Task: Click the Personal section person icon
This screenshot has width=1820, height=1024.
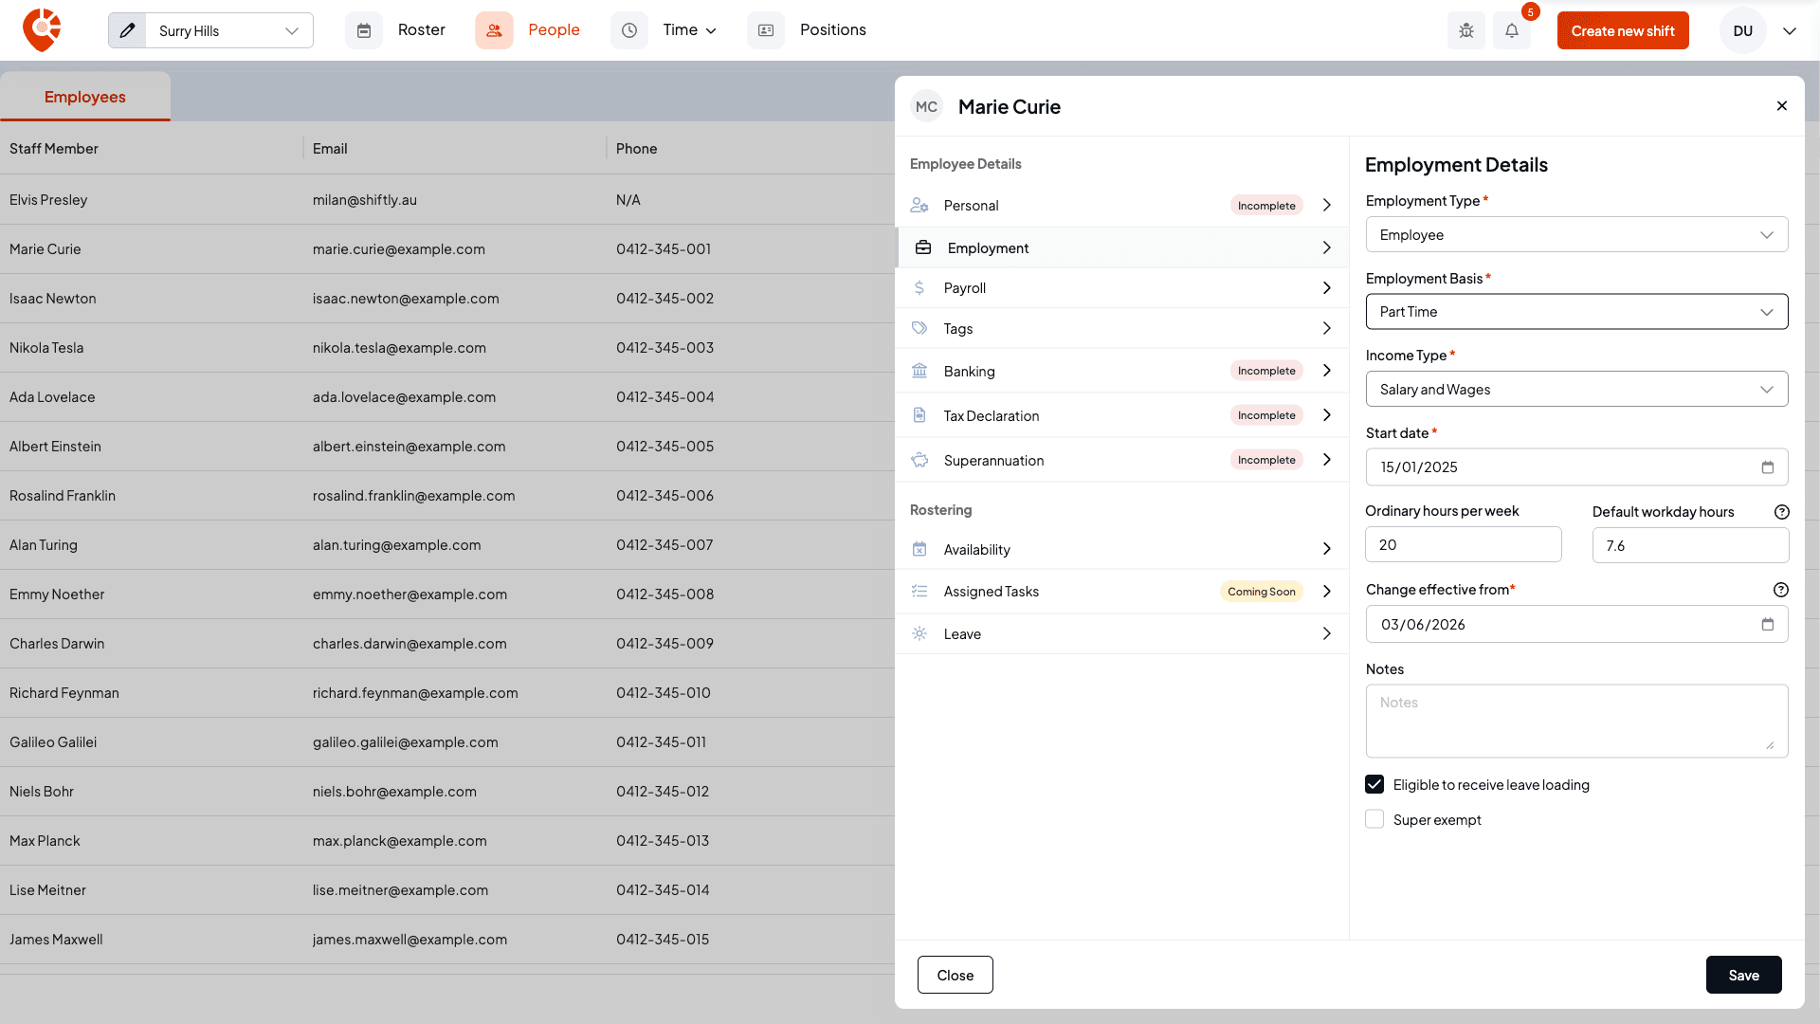Action: [919, 205]
